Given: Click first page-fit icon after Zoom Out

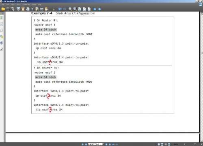Looking at the screenshot, I should point(80,9).
